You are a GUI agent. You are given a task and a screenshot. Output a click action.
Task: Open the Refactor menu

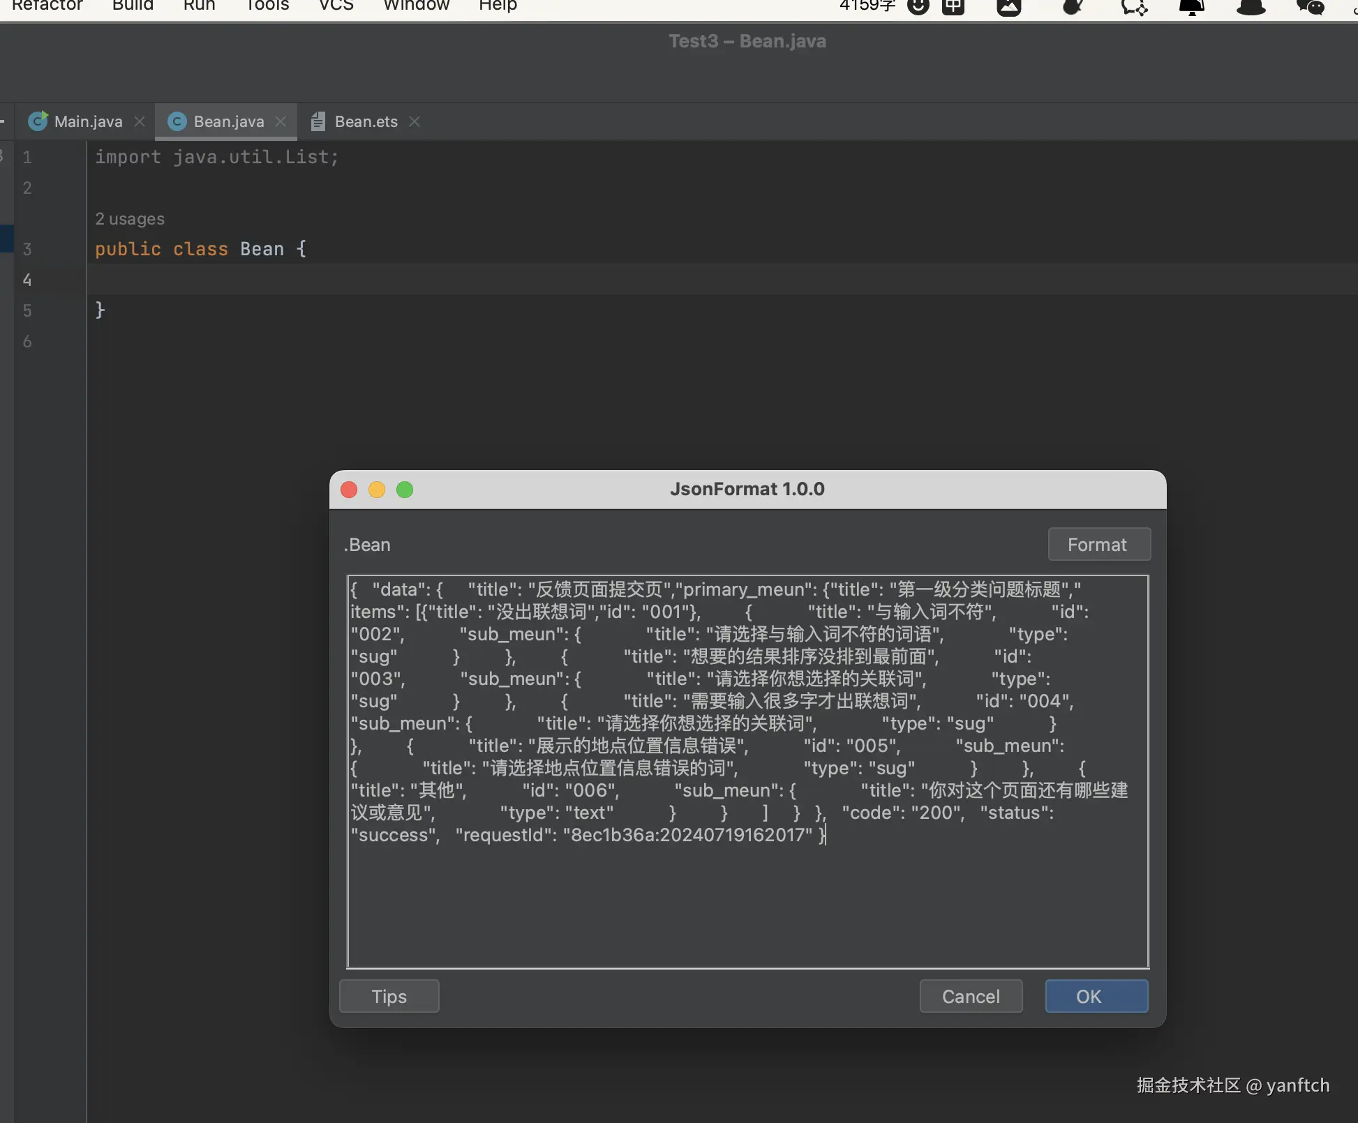coord(47,6)
